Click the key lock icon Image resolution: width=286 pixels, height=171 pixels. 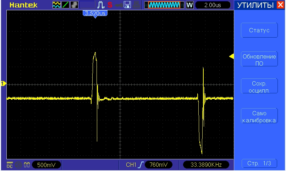coord(119,5)
